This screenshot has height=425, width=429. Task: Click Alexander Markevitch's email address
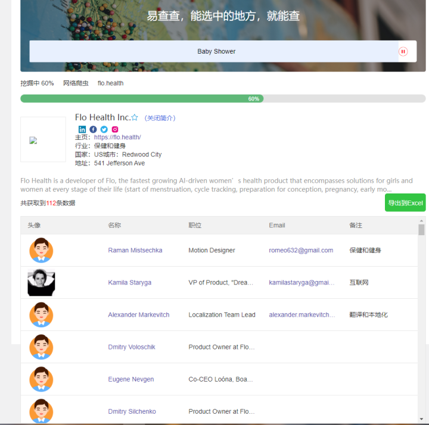pyautogui.click(x=301, y=315)
